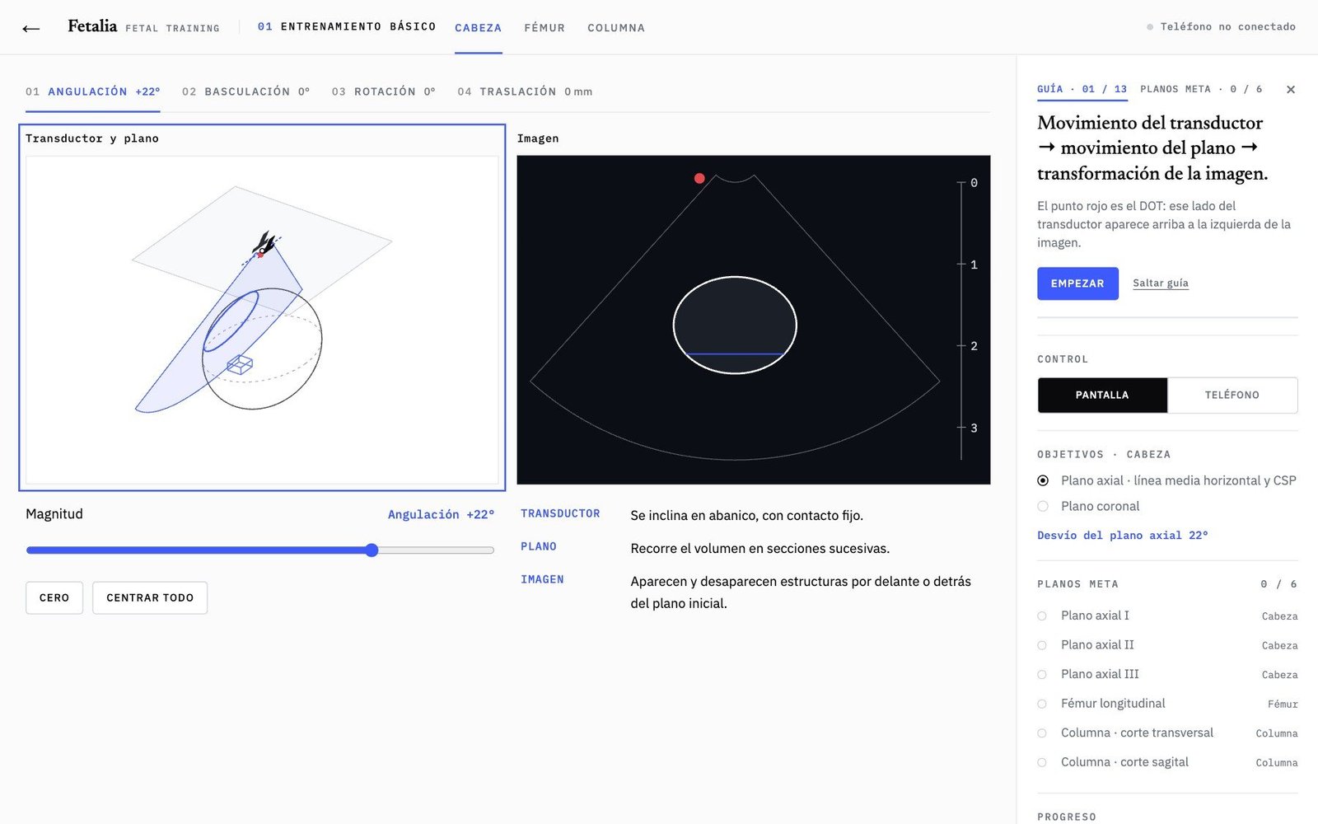Close the guide panel
Image resolution: width=1318 pixels, height=824 pixels.
tap(1291, 89)
